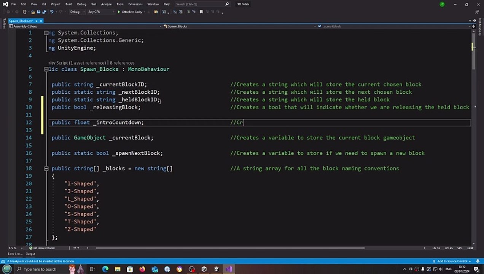
Task: Click the Visual Studio logo icon
Action: click(x=5, y=4)
